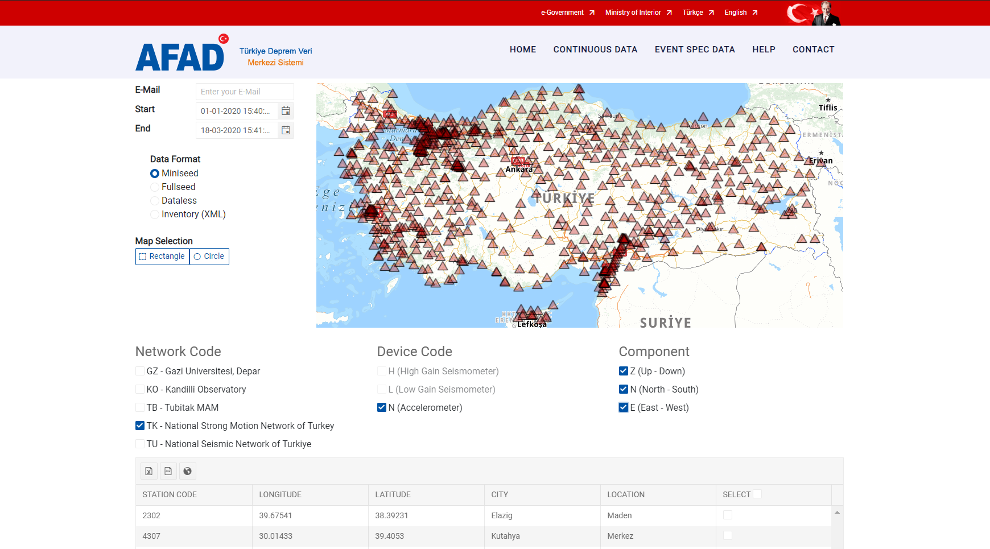The image size is (990, 549).
Task: Select the Fullseed data format
Action: (x=155, y=187)
